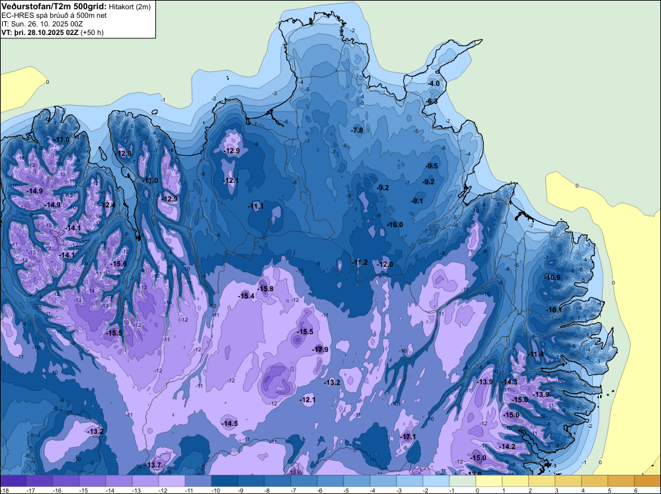Pick the -15.6 reading in the western fjords
661x494 pixels.
(x=118, y=264)
